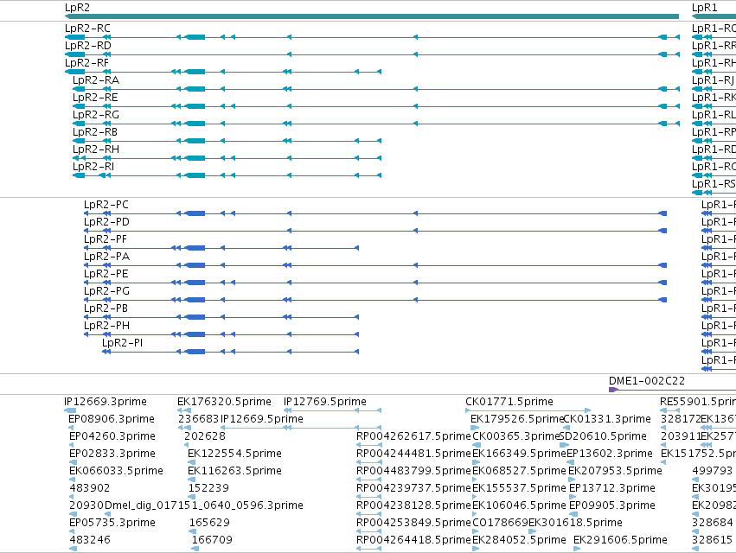Click the LpR2-RE transcript label
736x553 pixels.
click(x=95, y=98)
